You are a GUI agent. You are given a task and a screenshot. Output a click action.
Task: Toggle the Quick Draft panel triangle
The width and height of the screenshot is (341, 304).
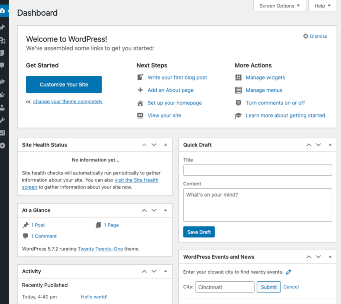point(330,145)
